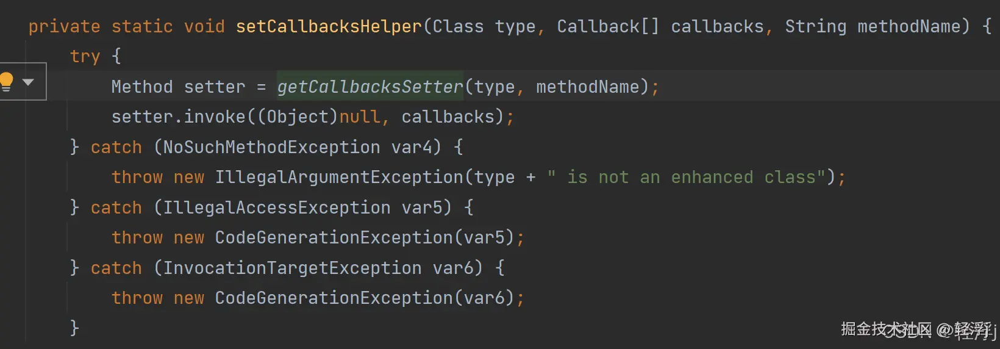
Task: Click the final closing brace of try-catch
Action: (x=74, y=328)
